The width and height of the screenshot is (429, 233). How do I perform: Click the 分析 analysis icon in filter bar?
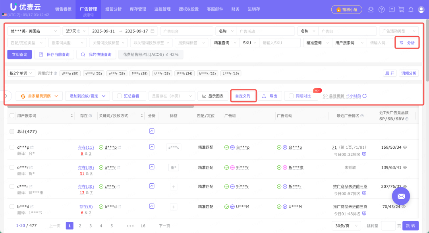[x=406, y=43]
